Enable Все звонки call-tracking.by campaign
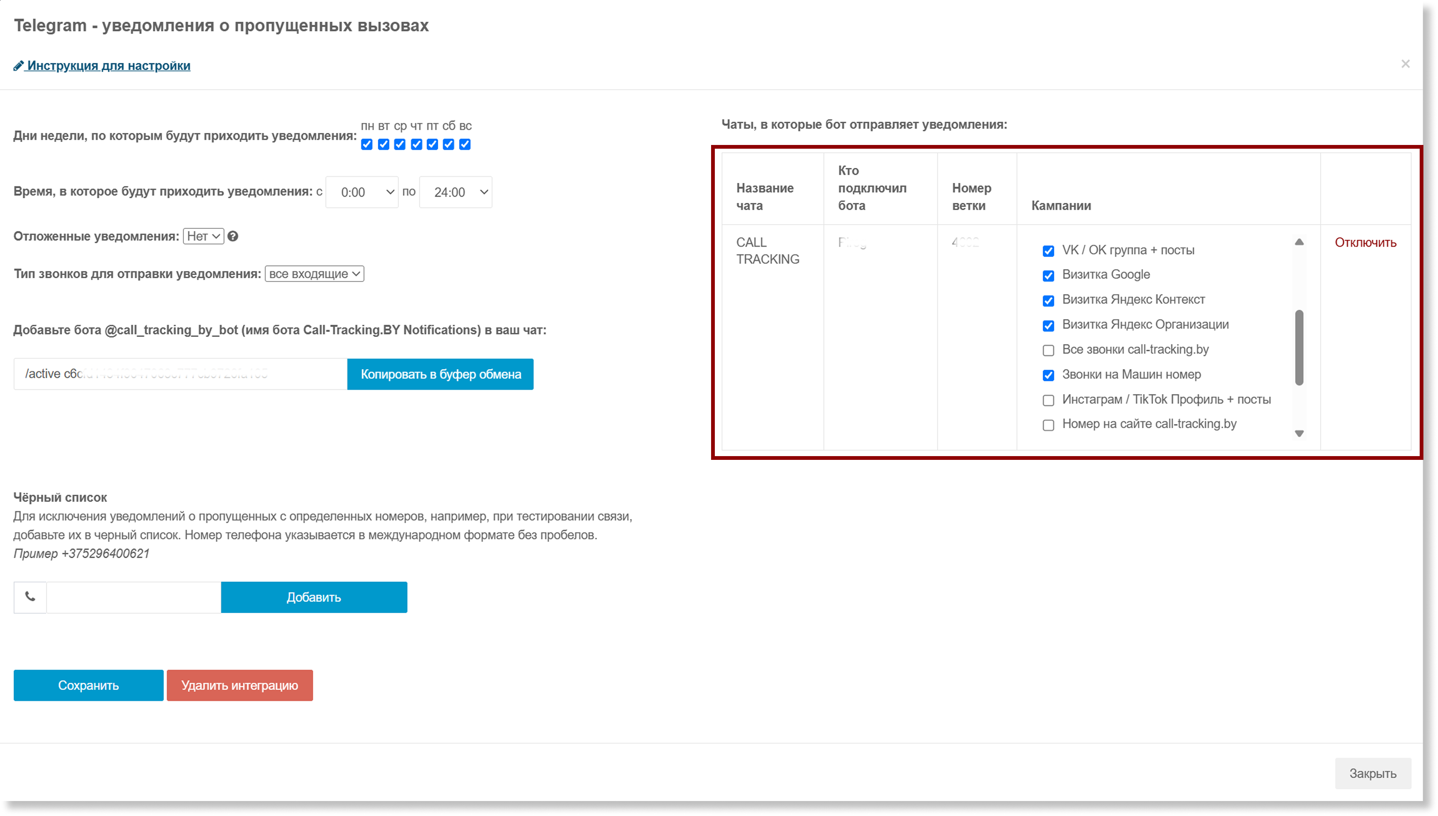This screenshot has width=1438, height=816. click(x=1048, y=351)
